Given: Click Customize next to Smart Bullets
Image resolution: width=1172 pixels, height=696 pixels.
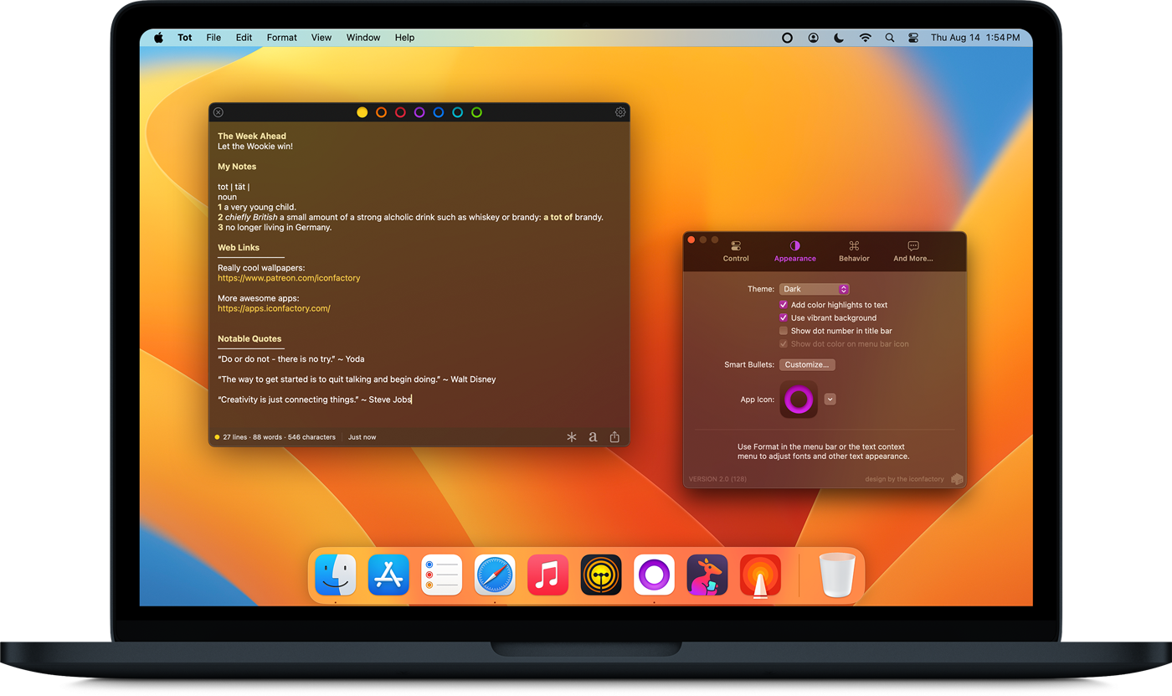Looking at the screenshot, I should click(806, 364).
